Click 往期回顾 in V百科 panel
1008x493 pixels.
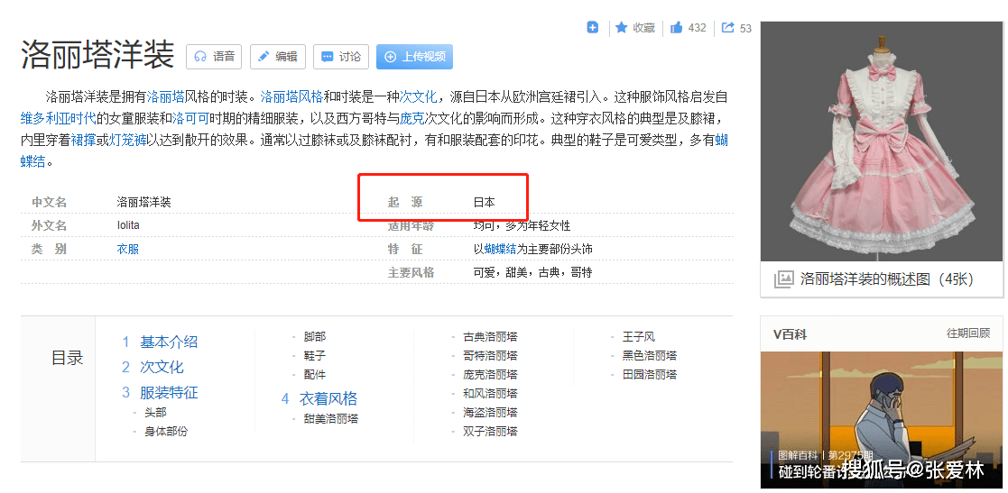pos(967,333)
